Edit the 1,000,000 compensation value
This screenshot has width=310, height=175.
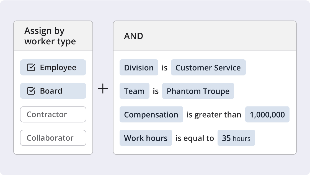pos(267,115)
